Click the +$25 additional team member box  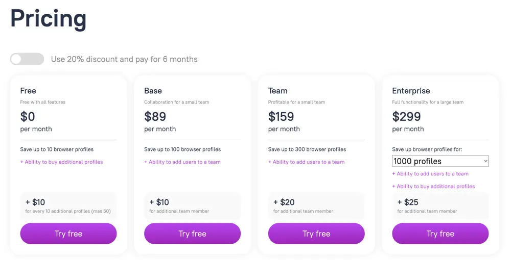pyautogui.click(x=440, y=205)
